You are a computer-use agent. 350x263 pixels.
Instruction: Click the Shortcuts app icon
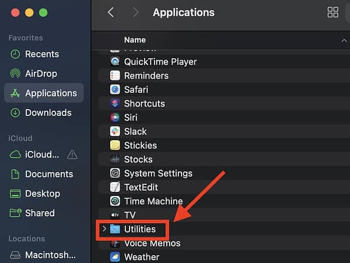click(115, 104)
